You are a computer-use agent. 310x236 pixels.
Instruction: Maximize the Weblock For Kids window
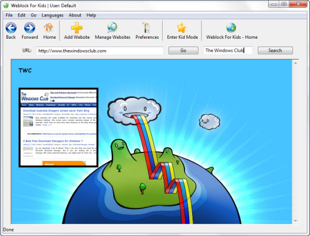pyautogui.click(x=284, y=4)
